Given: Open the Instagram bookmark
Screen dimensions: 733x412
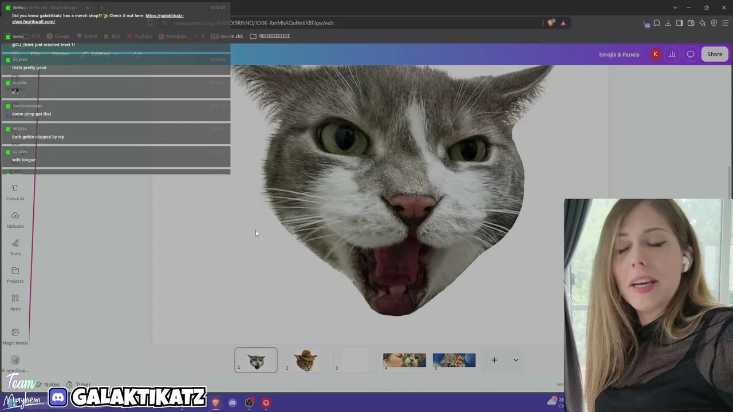Looking at the screenshot, I should pyautogui.click(x=172, y=36).
